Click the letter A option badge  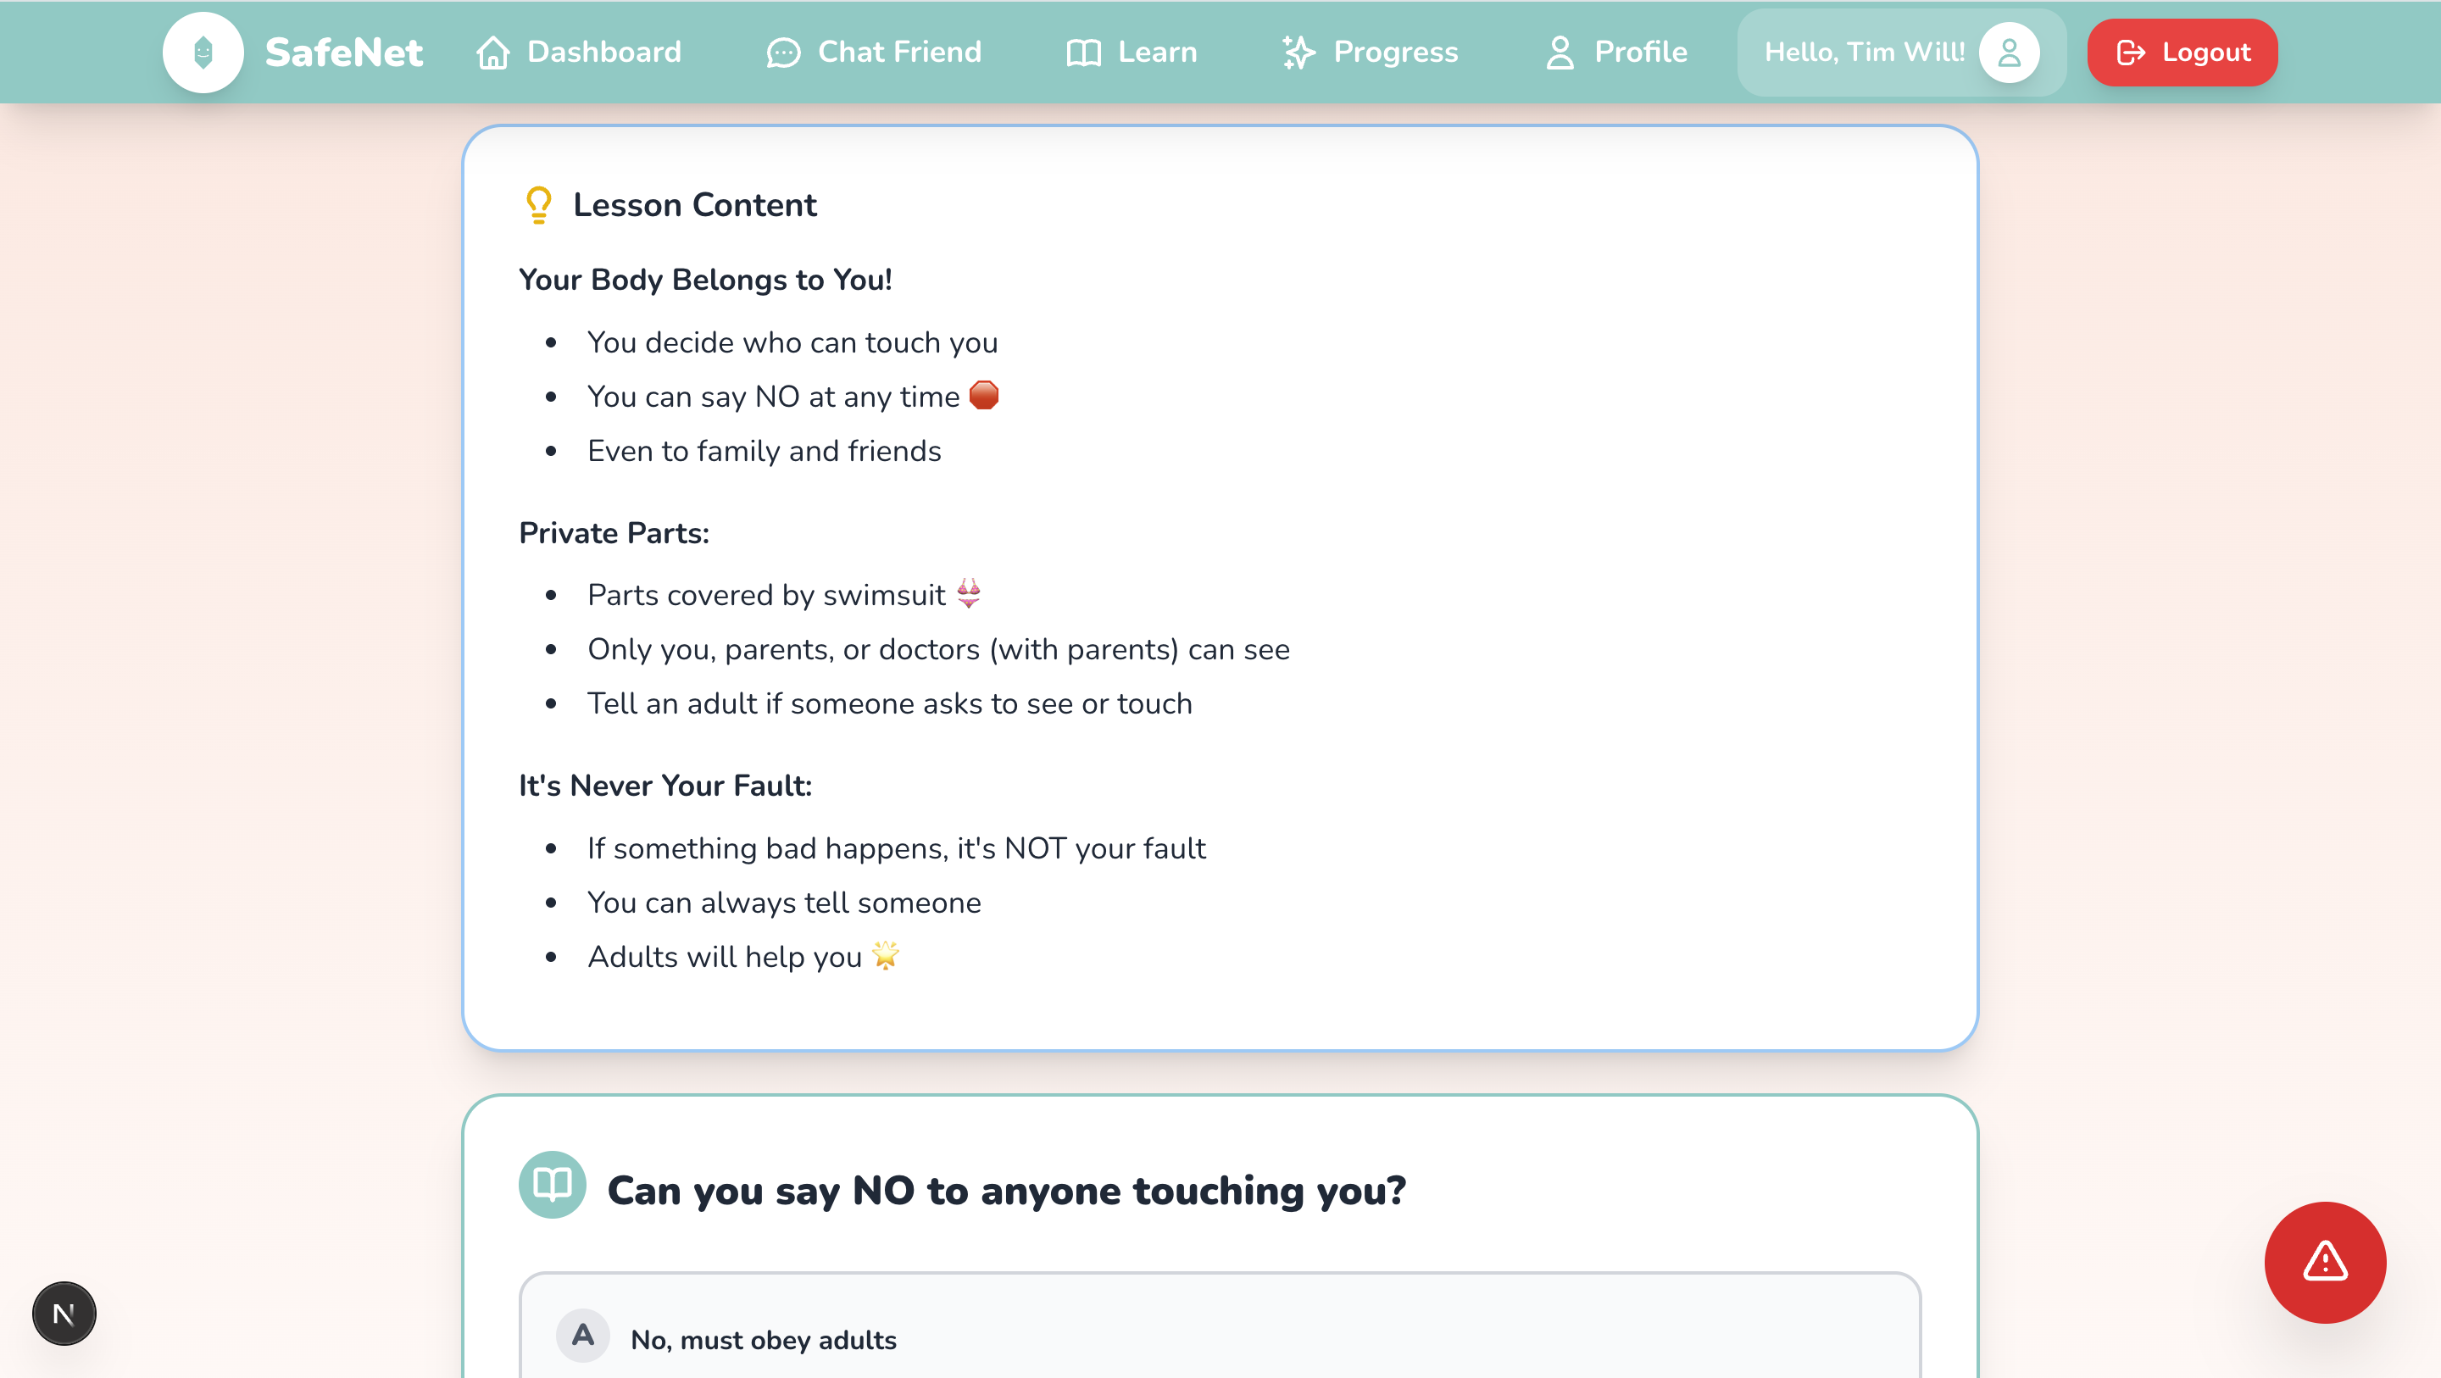[583, 1336]
